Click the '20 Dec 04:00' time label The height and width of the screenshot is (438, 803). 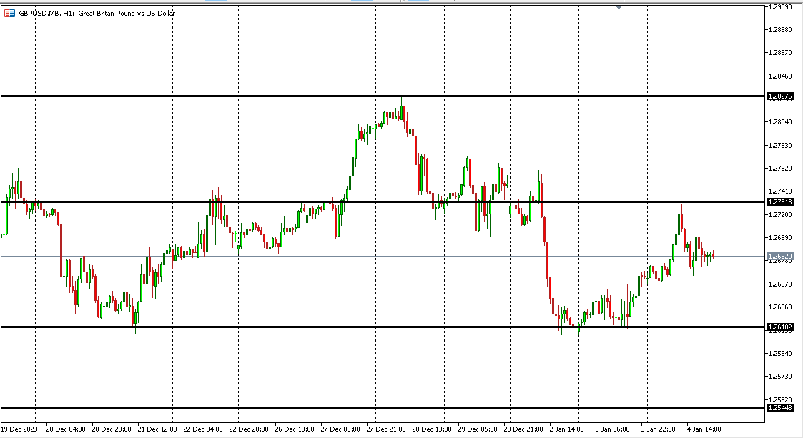(x=66, y=429)
